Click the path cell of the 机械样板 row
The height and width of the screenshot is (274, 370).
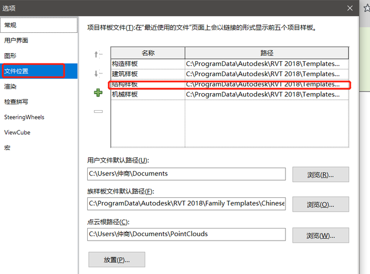267,94
